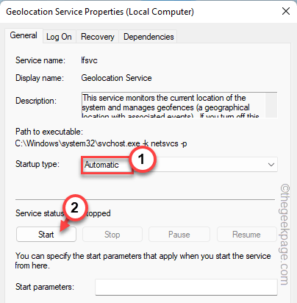Select the General tab
297x303 pixels.
click(x=24, y=35)
